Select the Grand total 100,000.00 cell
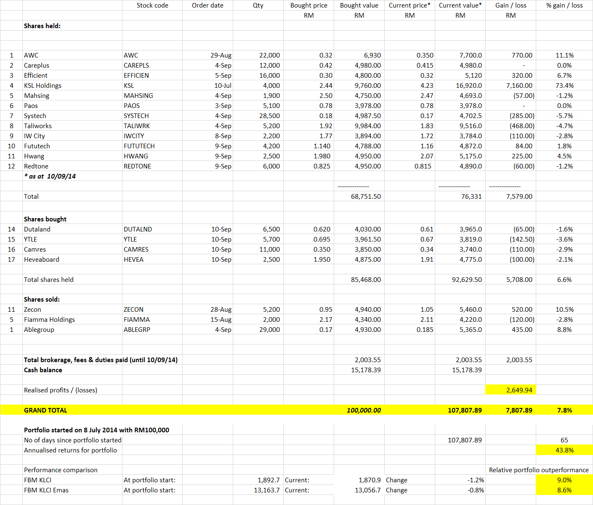The image size is (593, 505). (x=359, y=410)
